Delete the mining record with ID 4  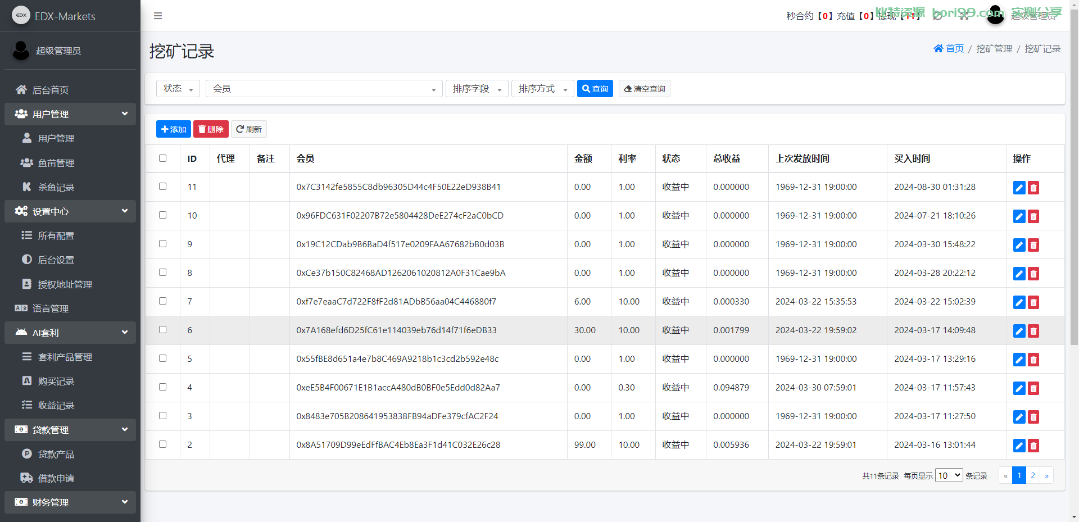[1033, 388]
